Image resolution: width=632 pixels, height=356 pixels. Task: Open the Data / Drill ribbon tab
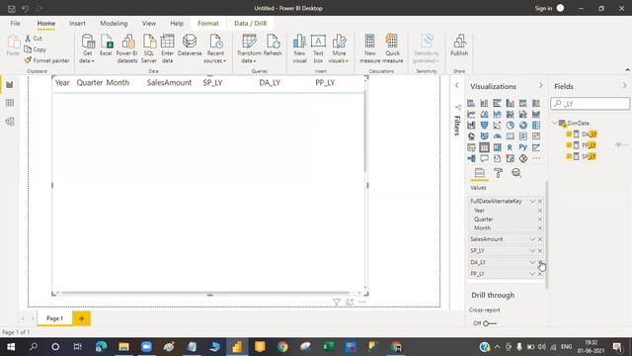pyautogui.click(x=250, y=24)
